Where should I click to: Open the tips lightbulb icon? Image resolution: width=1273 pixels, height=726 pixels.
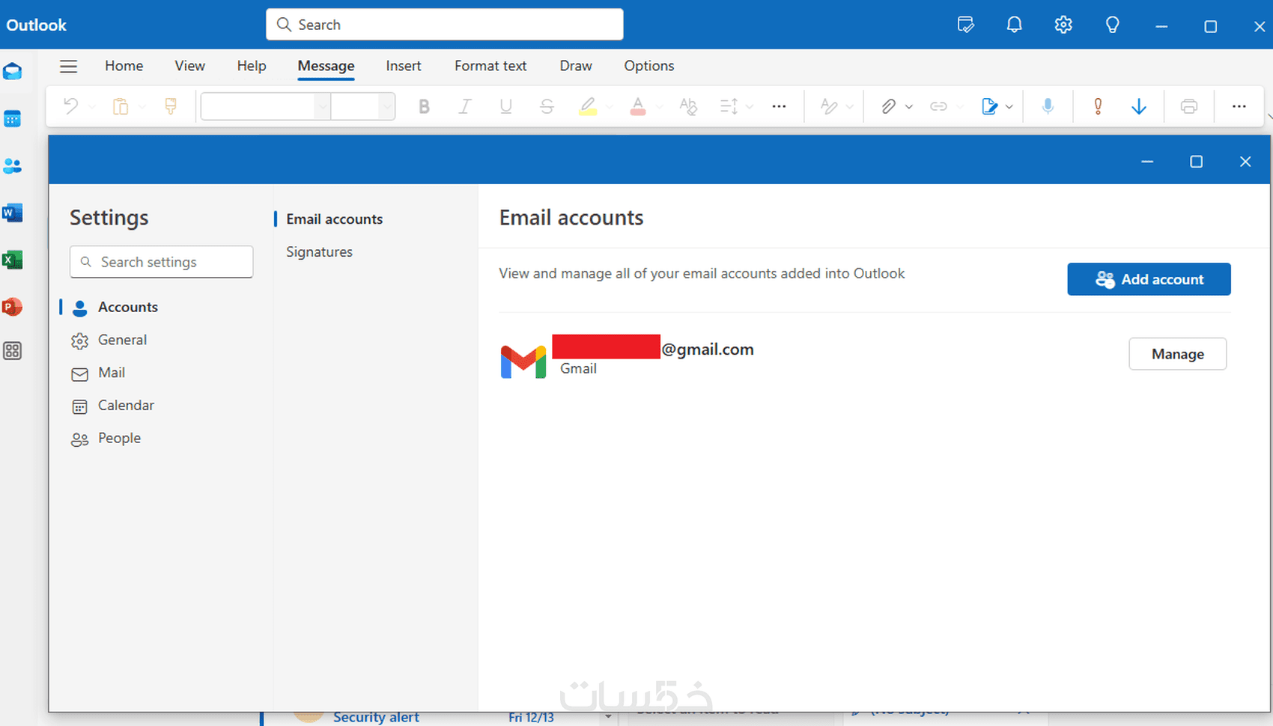(1113, 25)
